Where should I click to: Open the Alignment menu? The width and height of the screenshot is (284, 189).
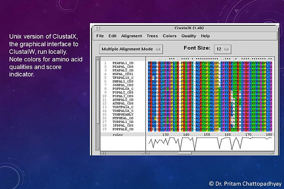click(x=132, y=36)
